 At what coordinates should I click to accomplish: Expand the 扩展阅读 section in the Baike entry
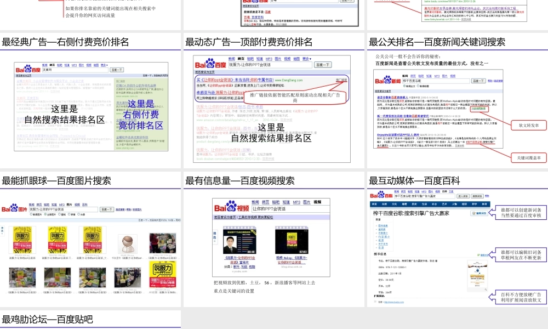click(x=378, y=294)
